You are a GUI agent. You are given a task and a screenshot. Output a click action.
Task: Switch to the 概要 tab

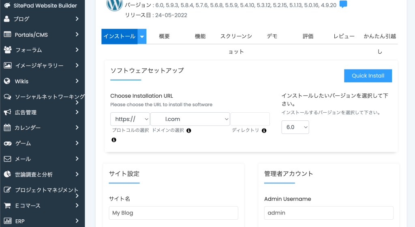[164, 36]
